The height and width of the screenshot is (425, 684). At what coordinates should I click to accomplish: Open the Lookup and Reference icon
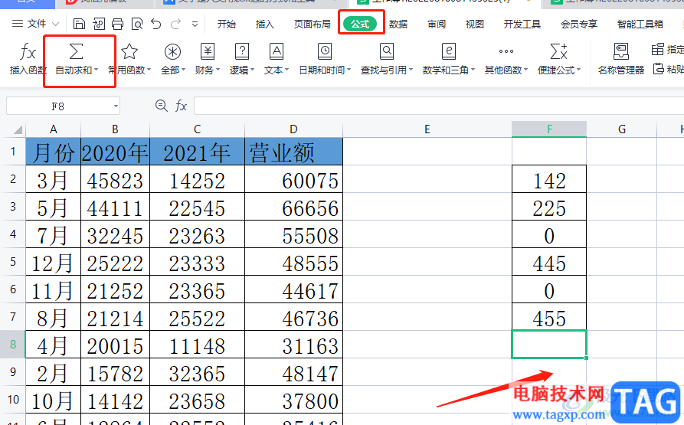(x=387, y=51)
